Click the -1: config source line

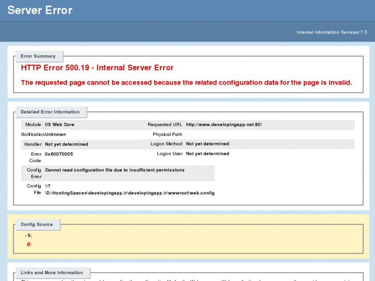coord(28,236)
